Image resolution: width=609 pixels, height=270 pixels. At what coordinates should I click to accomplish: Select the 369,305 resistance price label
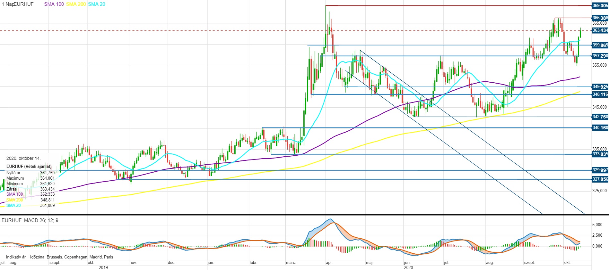pyautogui.click(x=600, y=6)
